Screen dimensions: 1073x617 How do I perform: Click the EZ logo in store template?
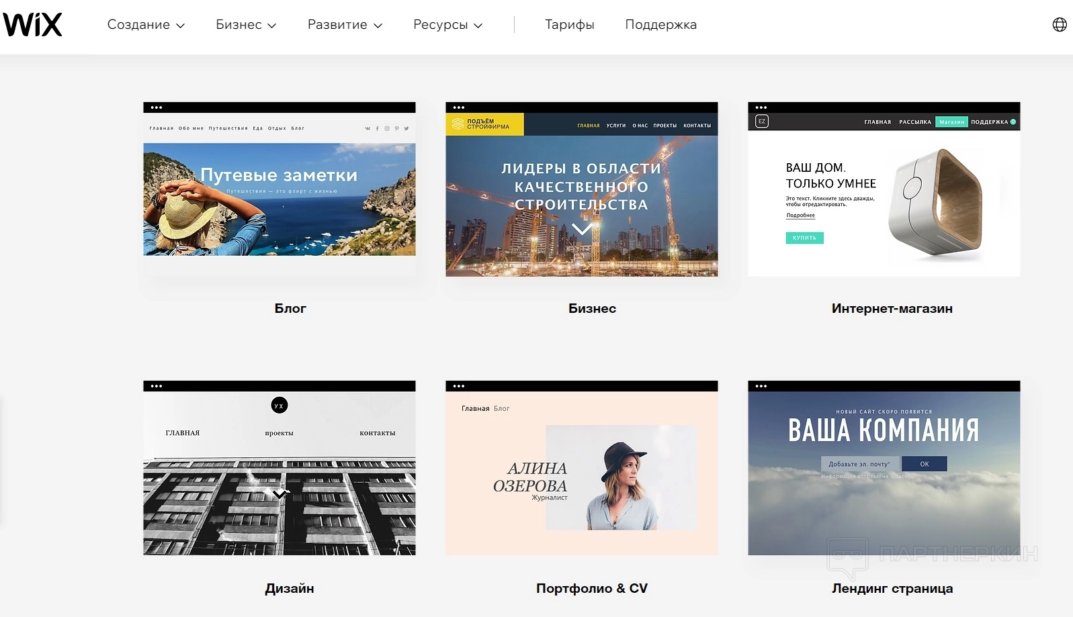tap(762, 122)
